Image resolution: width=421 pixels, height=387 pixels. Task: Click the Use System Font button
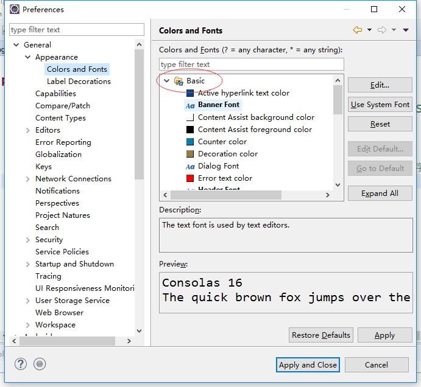[x=380, y=105]
